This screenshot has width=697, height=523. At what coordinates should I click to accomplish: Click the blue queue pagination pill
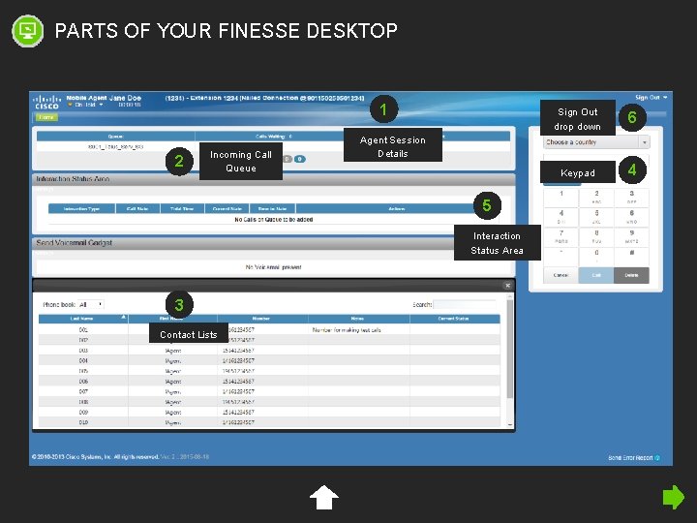(300, 159)
